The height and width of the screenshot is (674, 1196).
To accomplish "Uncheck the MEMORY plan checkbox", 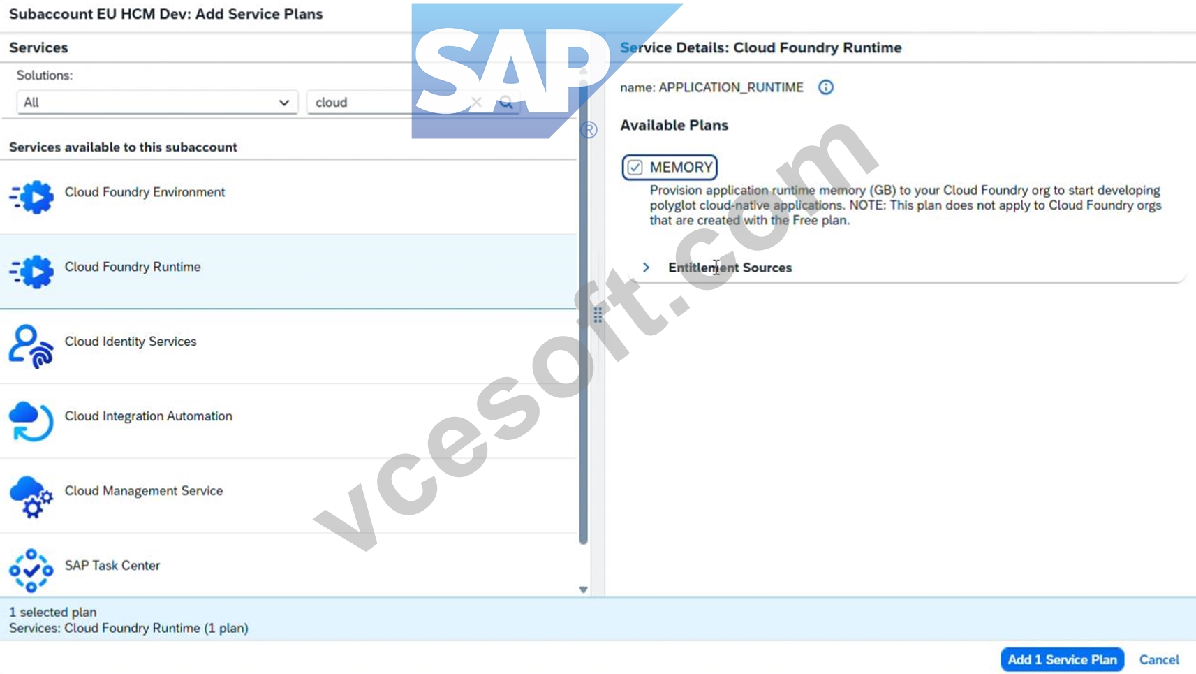I will coord(635,168).
